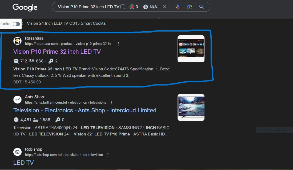Image resolution: width=293 pixels, height=170 pixels.
Task: Click the word count icon beside 668
Action: point(32,61)
